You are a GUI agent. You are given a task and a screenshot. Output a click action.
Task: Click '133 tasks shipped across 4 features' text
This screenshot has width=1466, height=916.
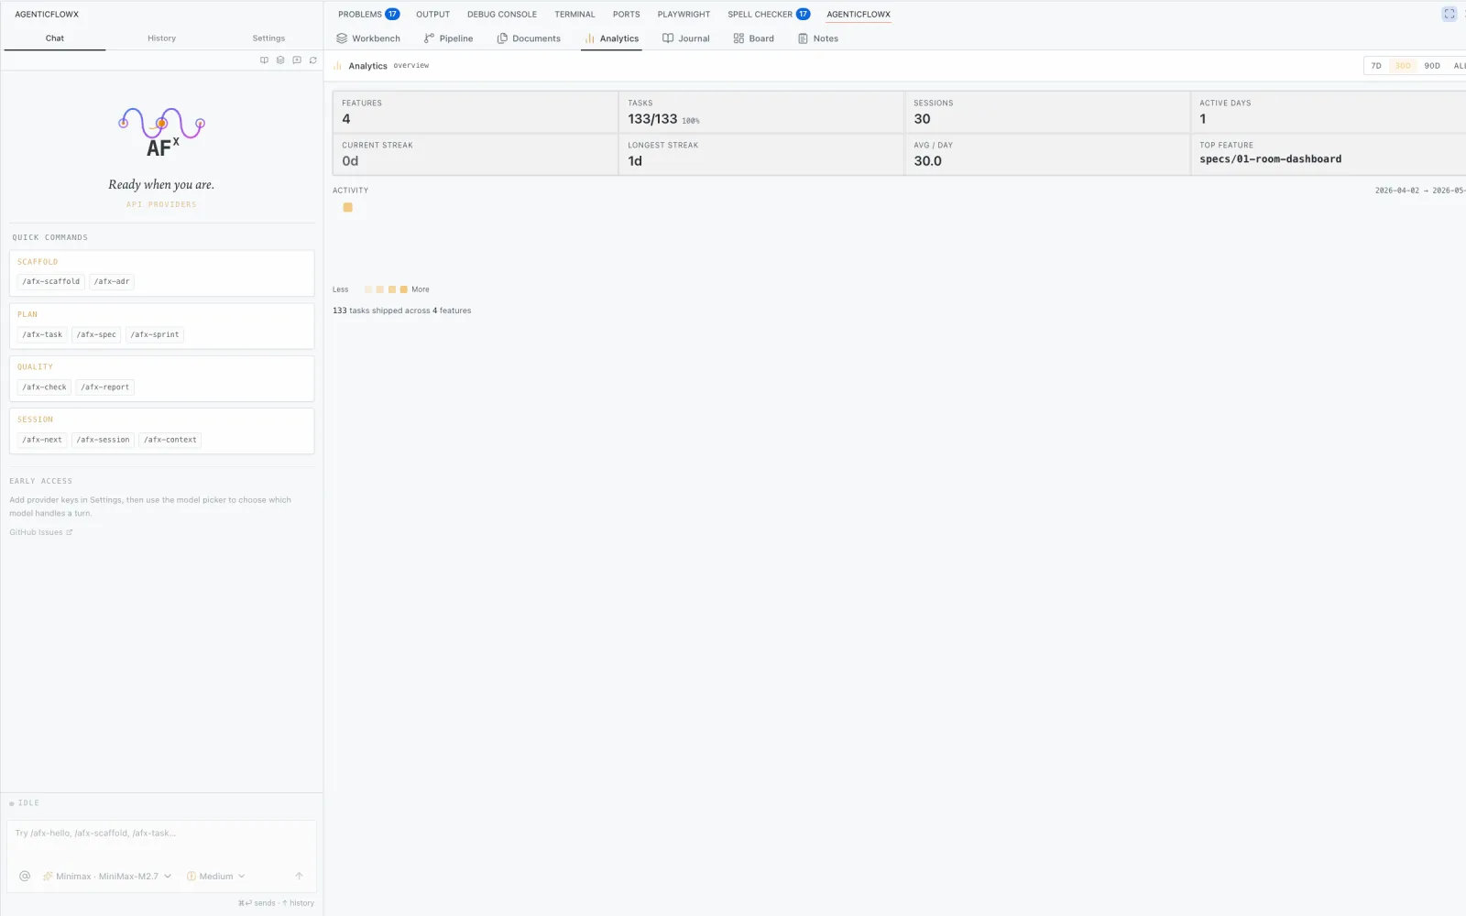tap(402, 311)
